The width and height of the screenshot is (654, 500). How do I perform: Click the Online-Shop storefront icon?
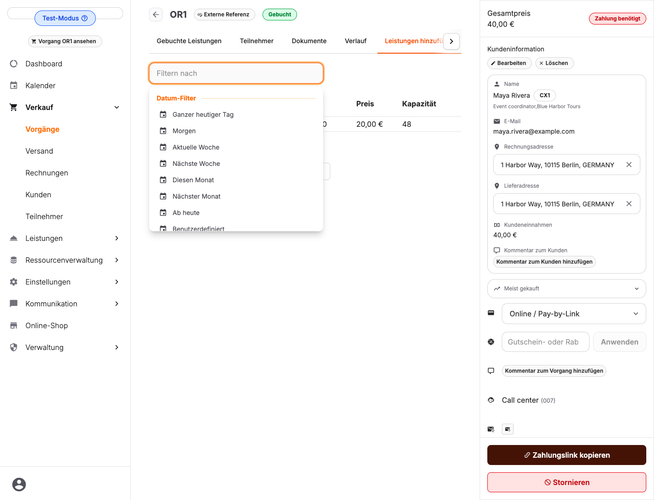14,325
